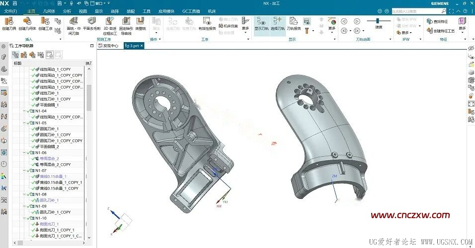This screenshot has height=248, width=475.
Task: Expand the 插入 group options arrow
Action: (x=60, y=39)
